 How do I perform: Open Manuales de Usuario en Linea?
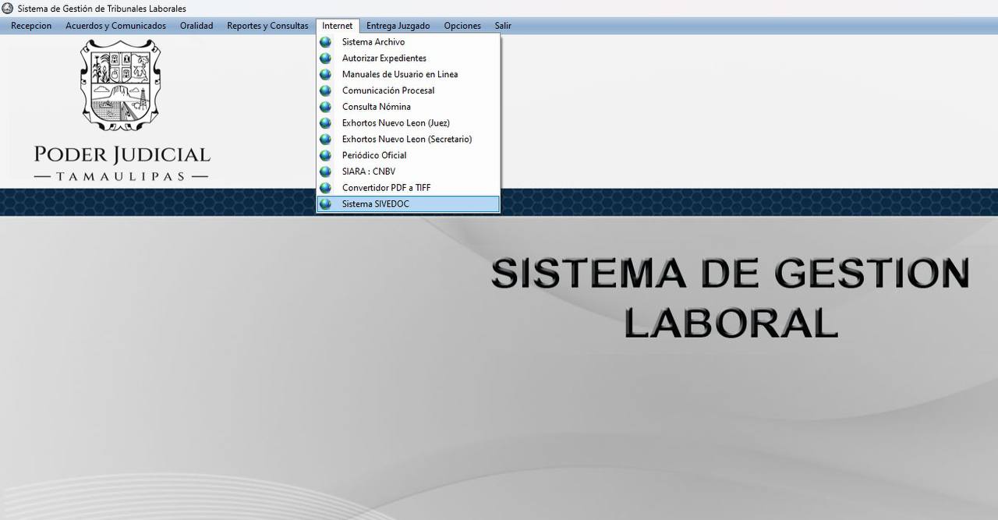pos(399,74)
